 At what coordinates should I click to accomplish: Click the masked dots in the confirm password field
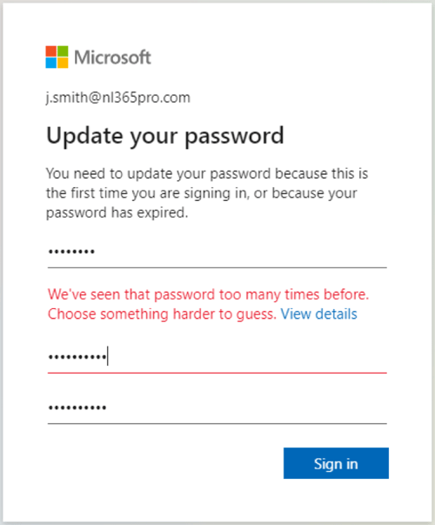point(77,407)
